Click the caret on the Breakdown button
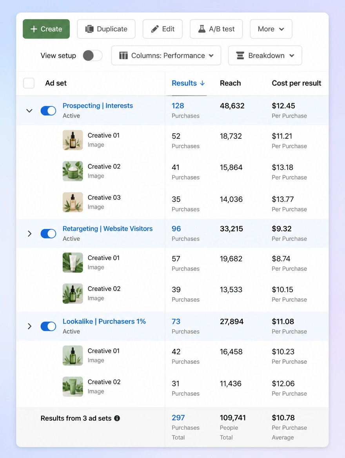 coord(292,56)
